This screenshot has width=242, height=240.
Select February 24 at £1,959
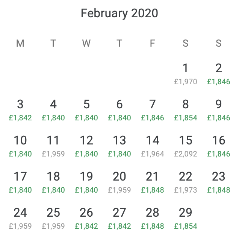pos(20,218)
